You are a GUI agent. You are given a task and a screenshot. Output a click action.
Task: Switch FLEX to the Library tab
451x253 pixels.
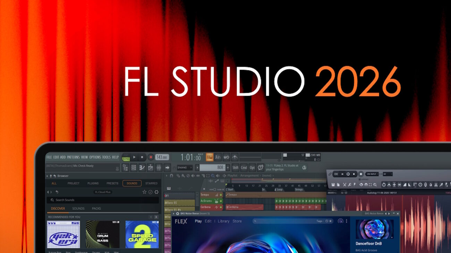pos(223,221)
